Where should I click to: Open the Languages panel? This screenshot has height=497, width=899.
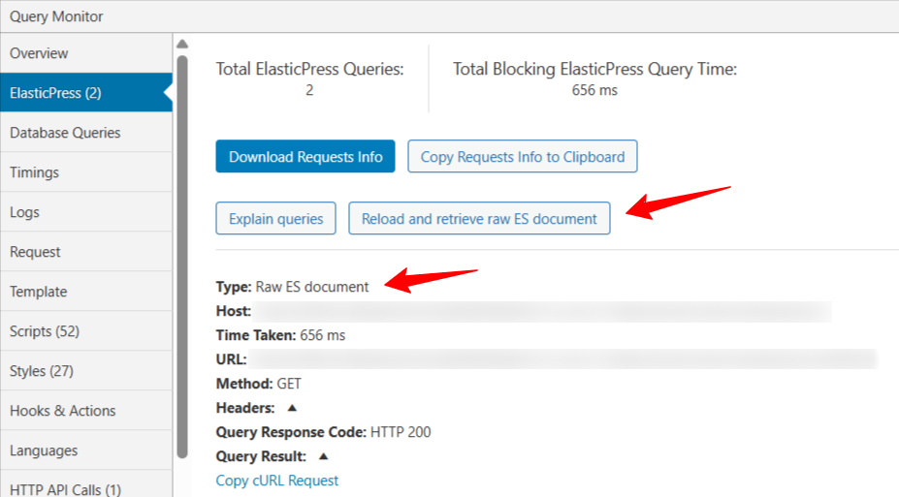click(44, 450)
